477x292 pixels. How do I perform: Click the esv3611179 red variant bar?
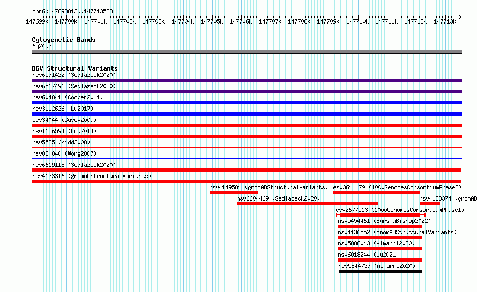377,193
